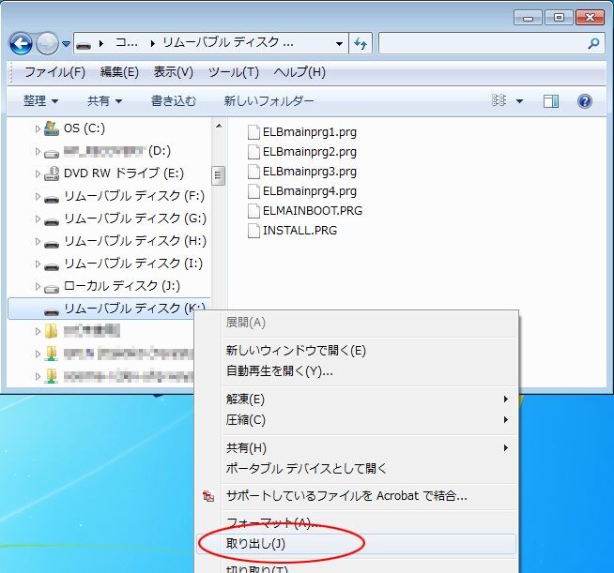This screenshot has height=573, width=614.
Task: Open the ファイル(F) menu
Action: tap(54, 72)
